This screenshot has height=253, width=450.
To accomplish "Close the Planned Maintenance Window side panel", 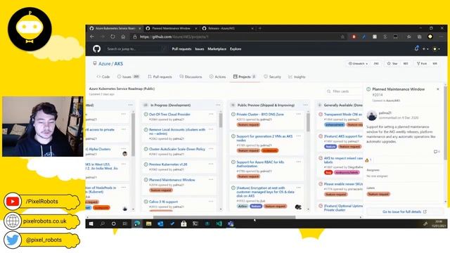I will [438, 89].
